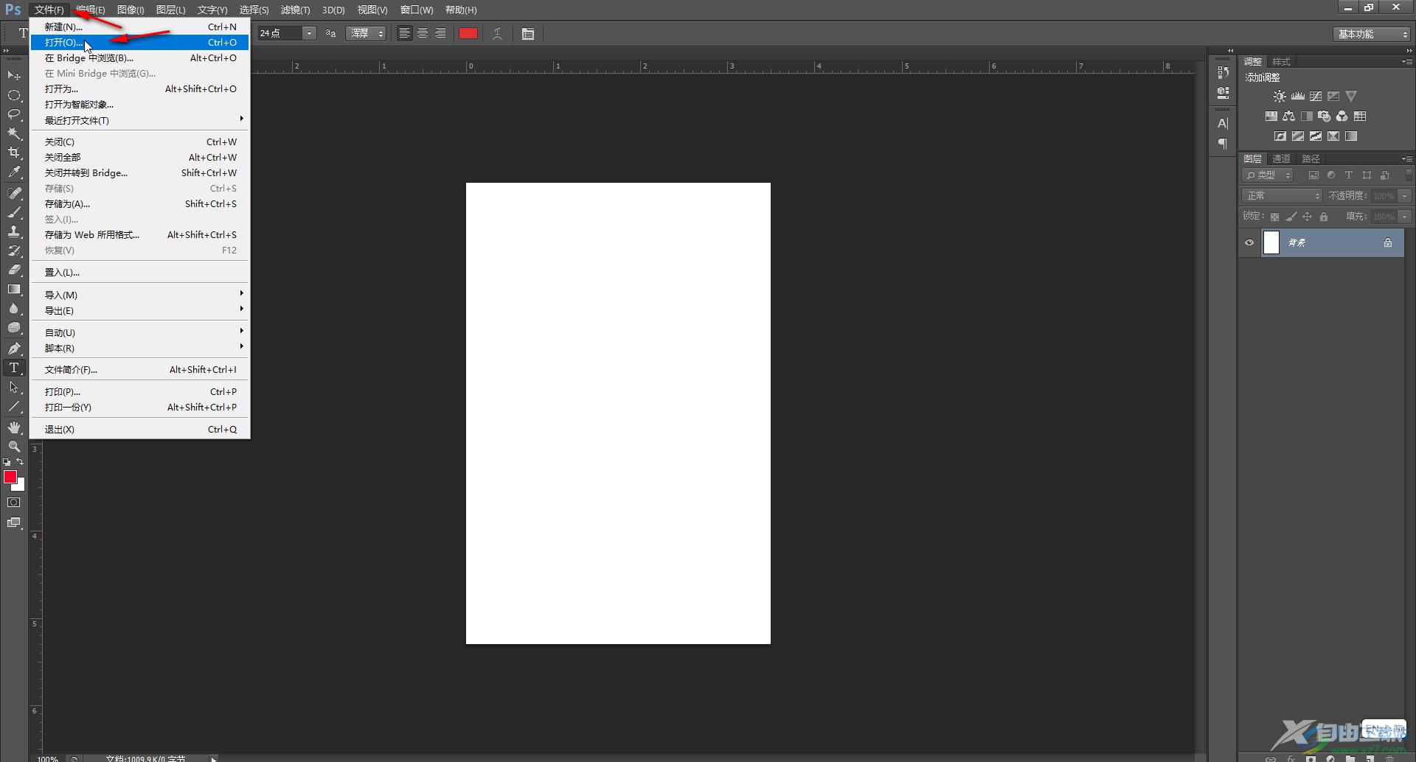Viewport: 1416px width, 762px height.
Task: Select the Line tool
Action: 14,406
